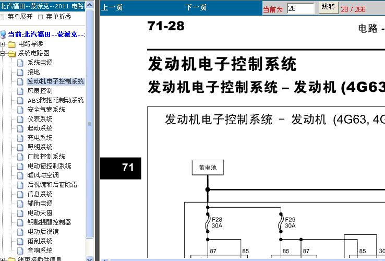The image size is (385, 261).
Task: Open the 电动天窗 page
Action: [x=40, y=213]
